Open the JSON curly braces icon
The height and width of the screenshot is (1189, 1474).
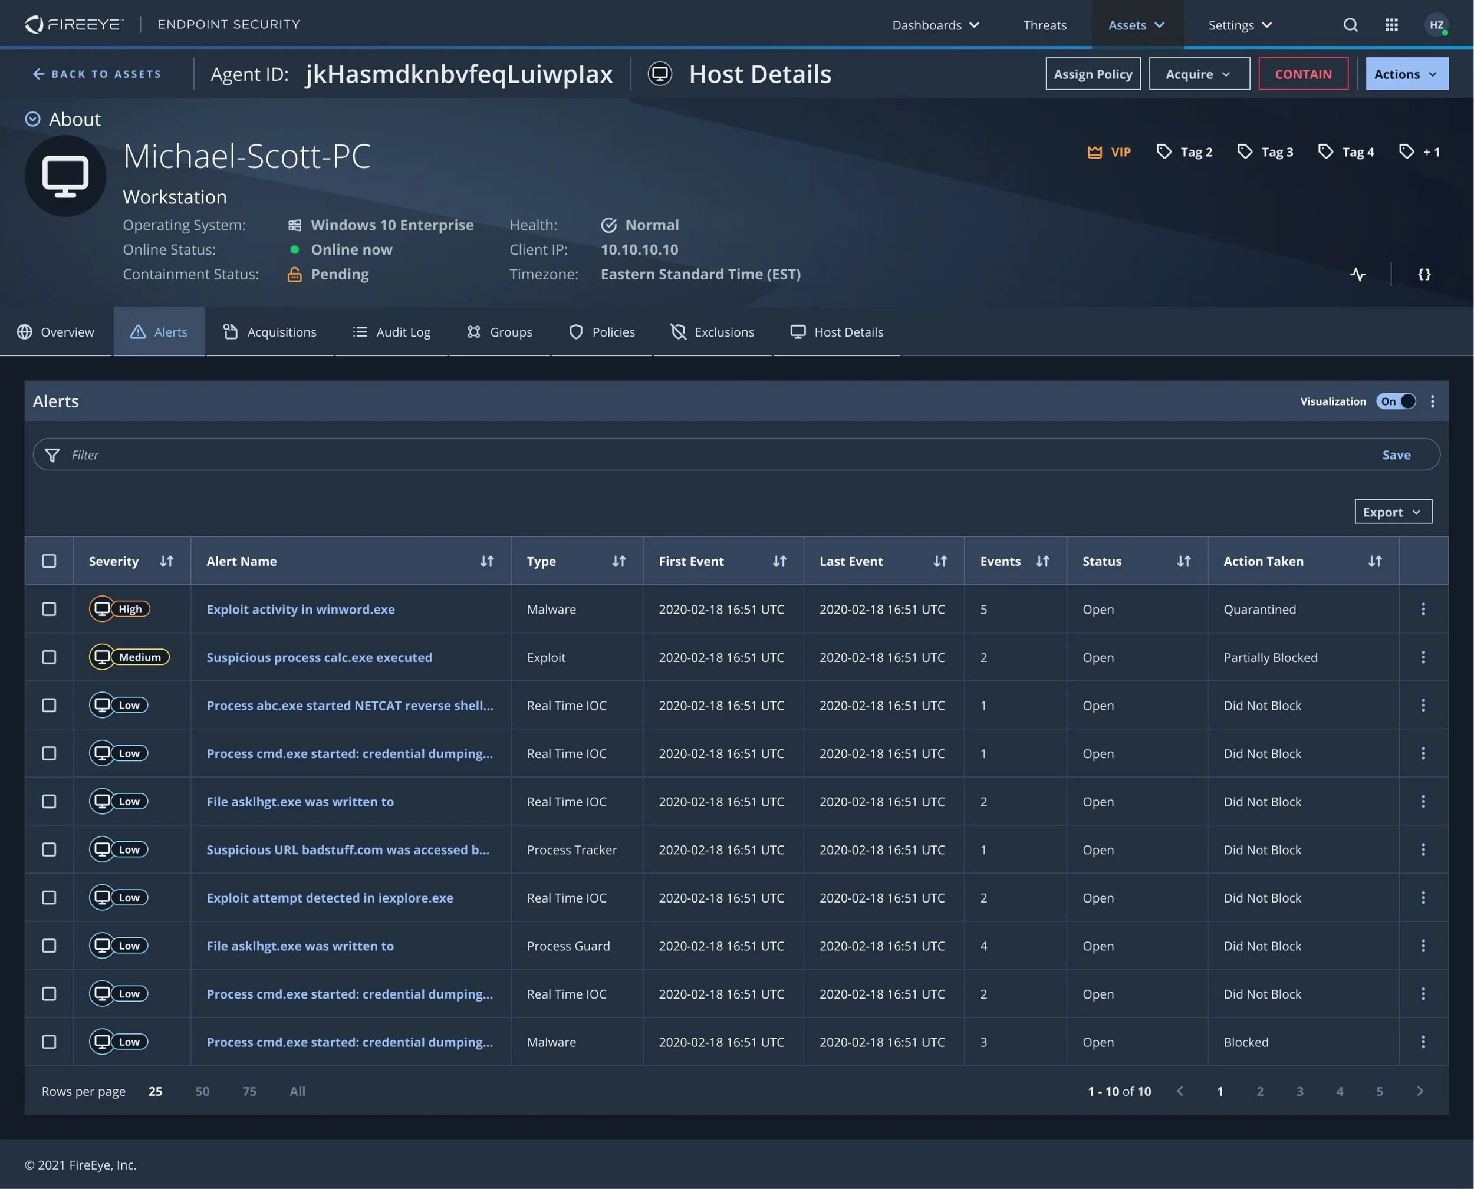point(1424,275)
